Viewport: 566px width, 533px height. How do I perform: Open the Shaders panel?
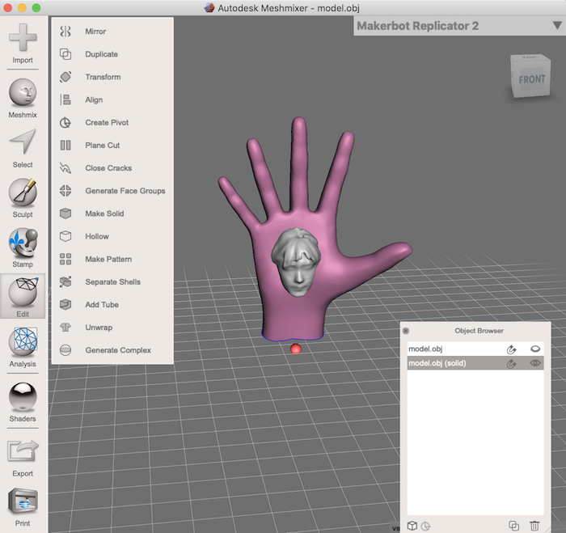[x=23, y=402]
